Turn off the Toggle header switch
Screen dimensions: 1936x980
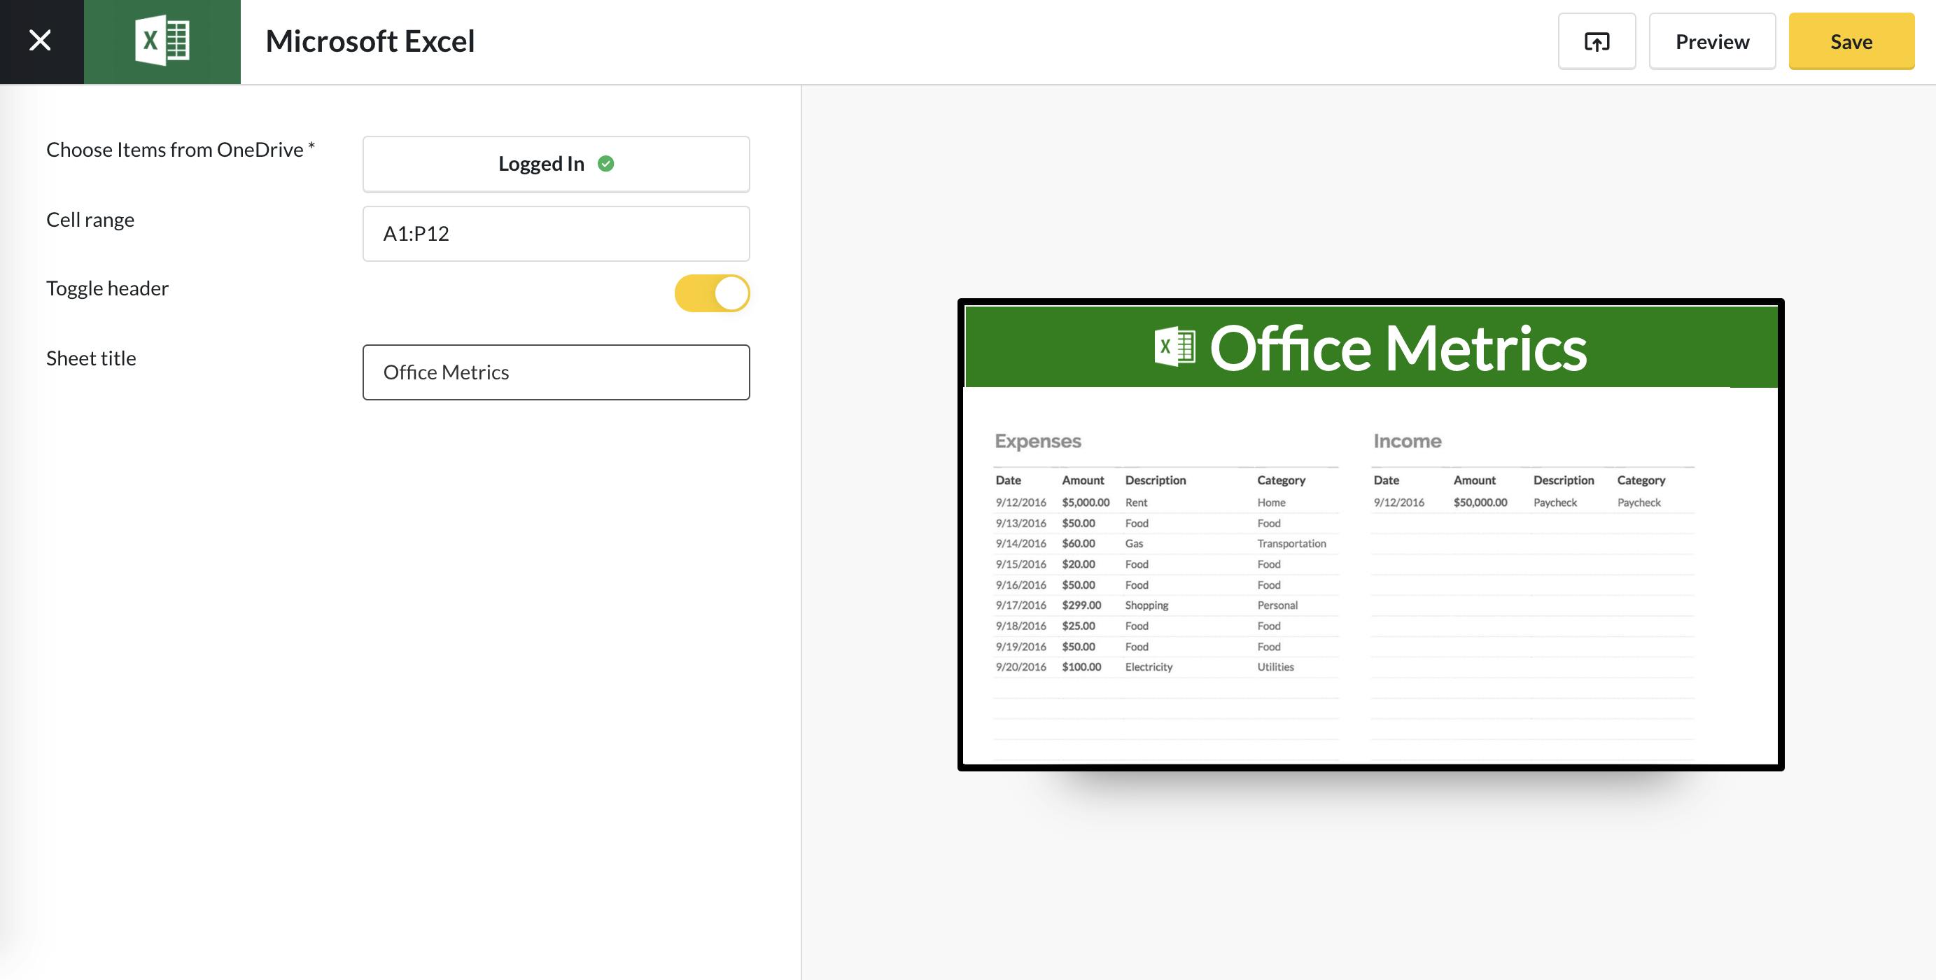tap(712, 293)
